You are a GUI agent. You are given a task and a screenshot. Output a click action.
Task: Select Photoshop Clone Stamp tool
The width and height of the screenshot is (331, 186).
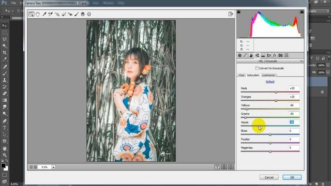pyautogui.click(x=5, y=80)
